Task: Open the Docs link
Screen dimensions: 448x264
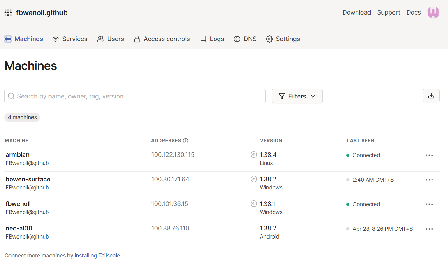Action: coord(413,12)
